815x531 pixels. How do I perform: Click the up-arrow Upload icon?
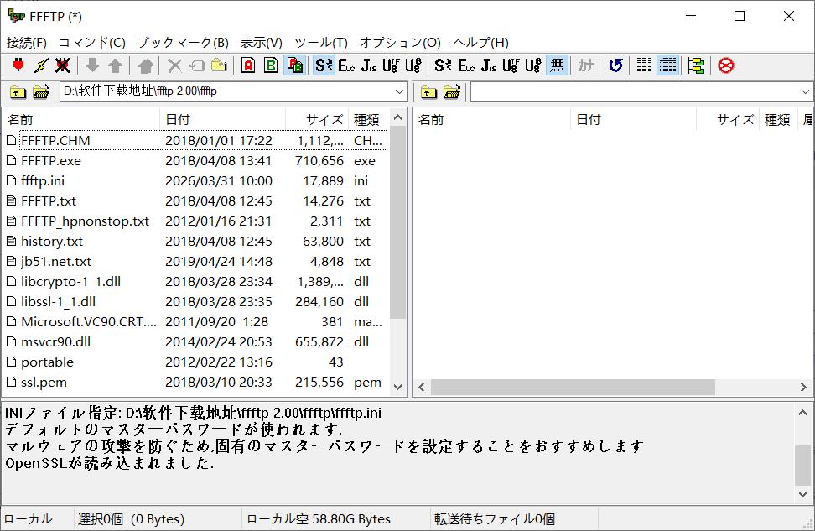115,65
